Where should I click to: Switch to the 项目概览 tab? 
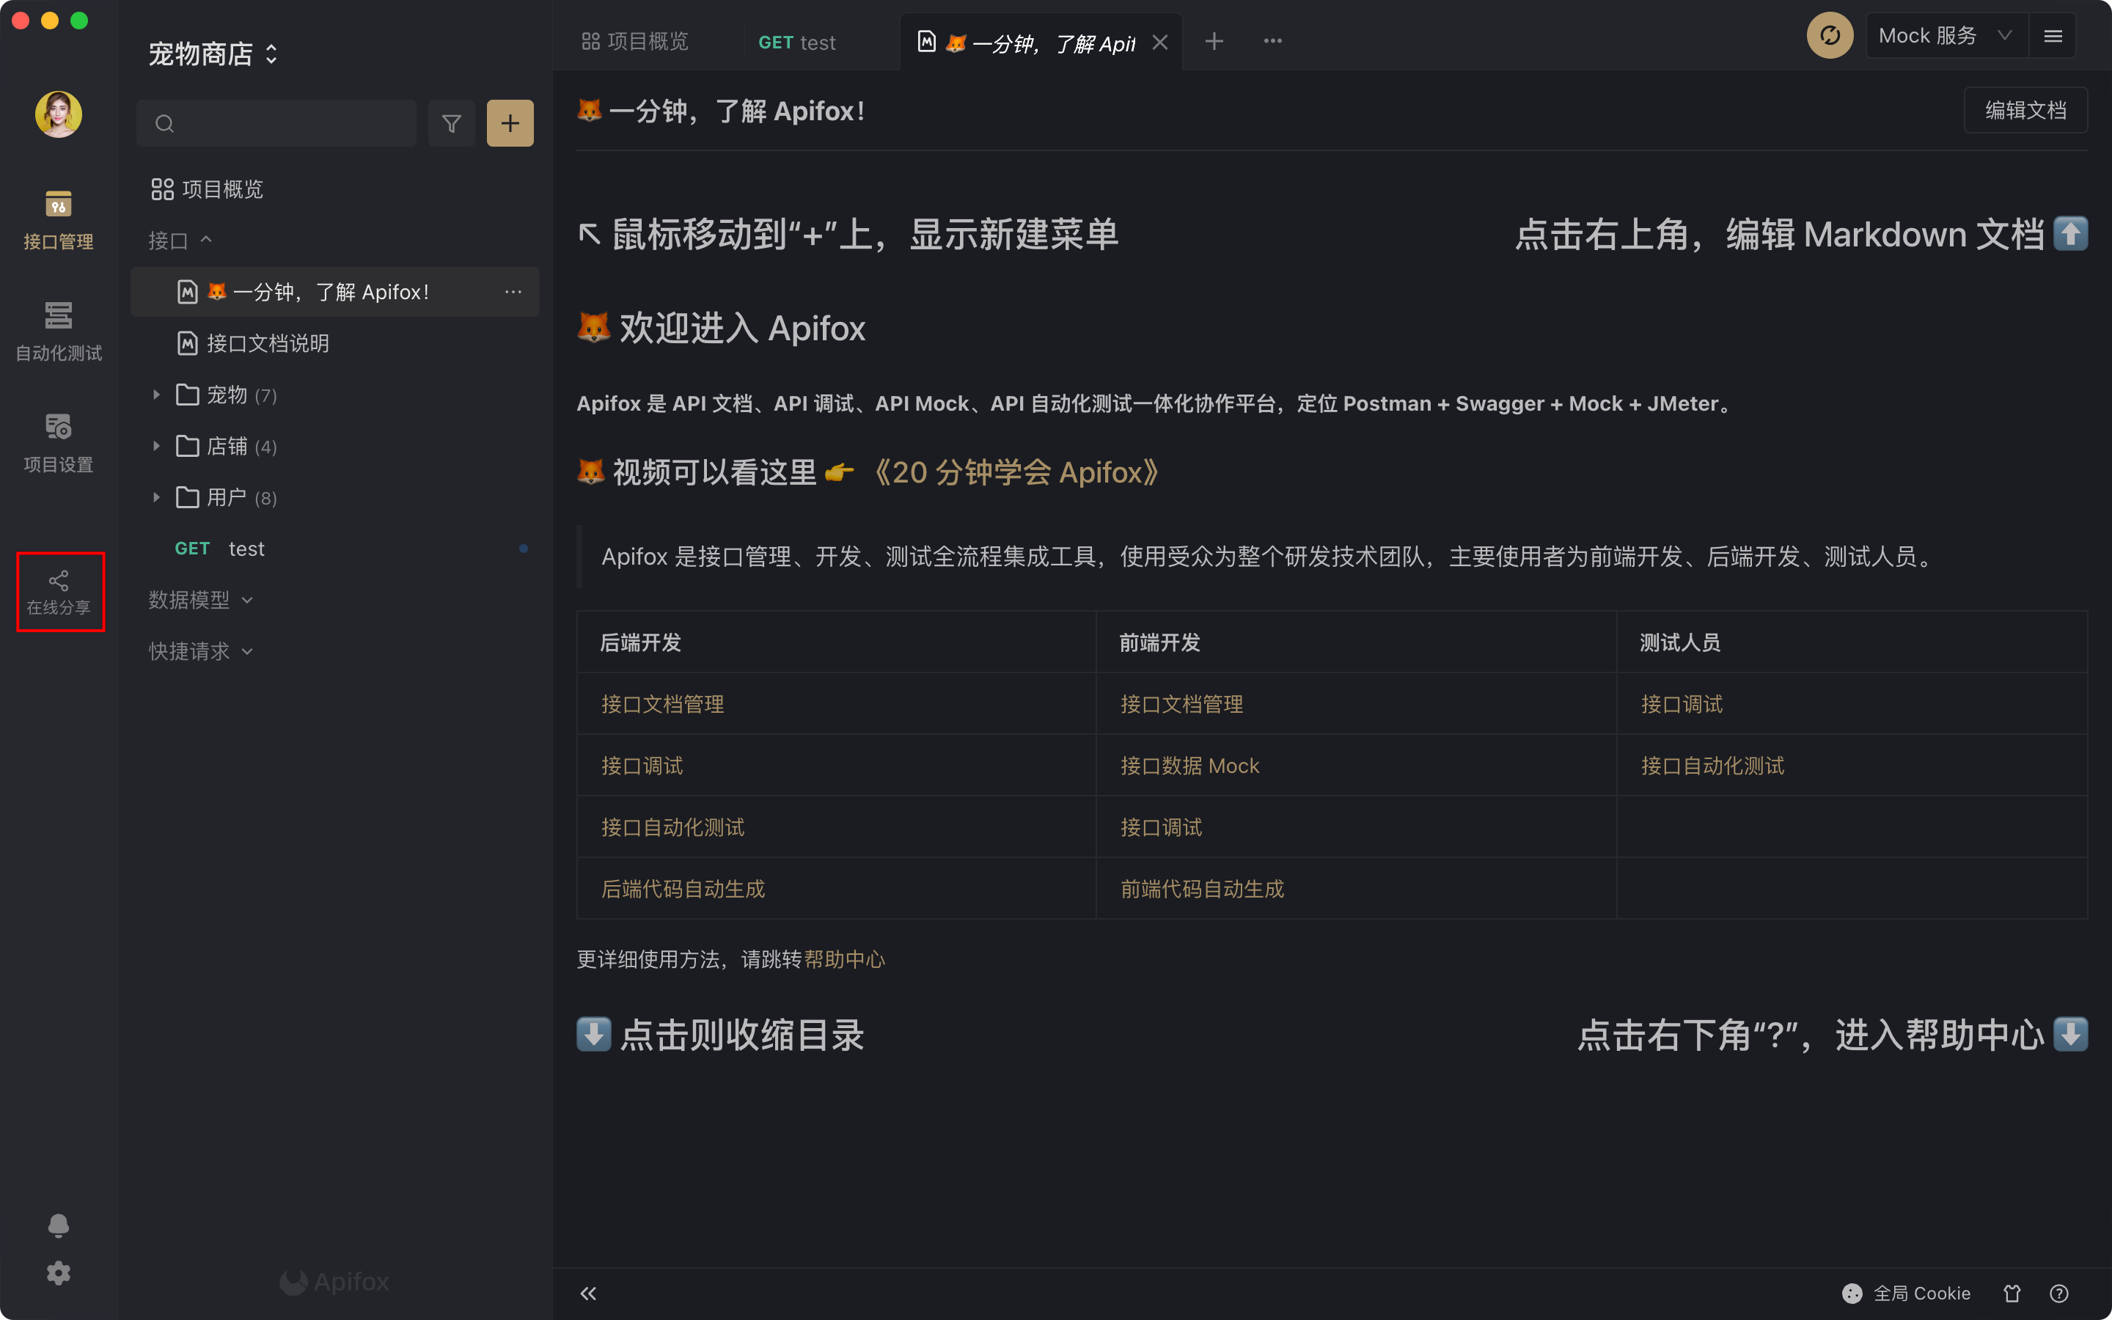coord(637,41)
